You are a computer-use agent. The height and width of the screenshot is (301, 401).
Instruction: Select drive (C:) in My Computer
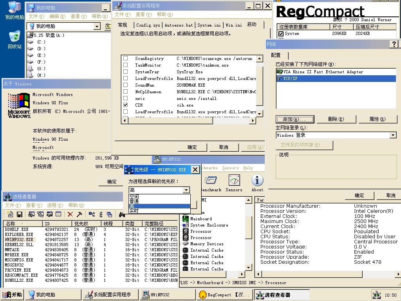point(36,42)
